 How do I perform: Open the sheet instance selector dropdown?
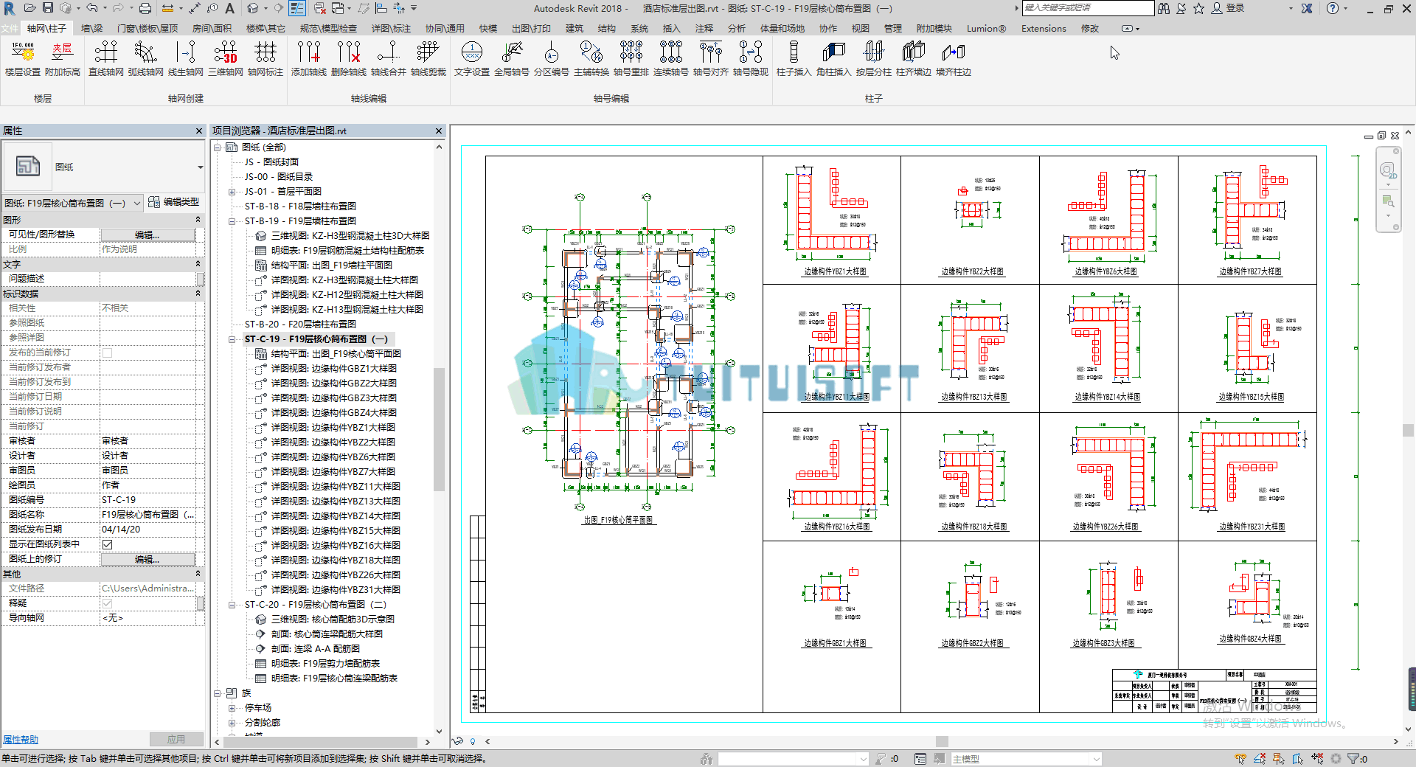(x=137, y=204)
